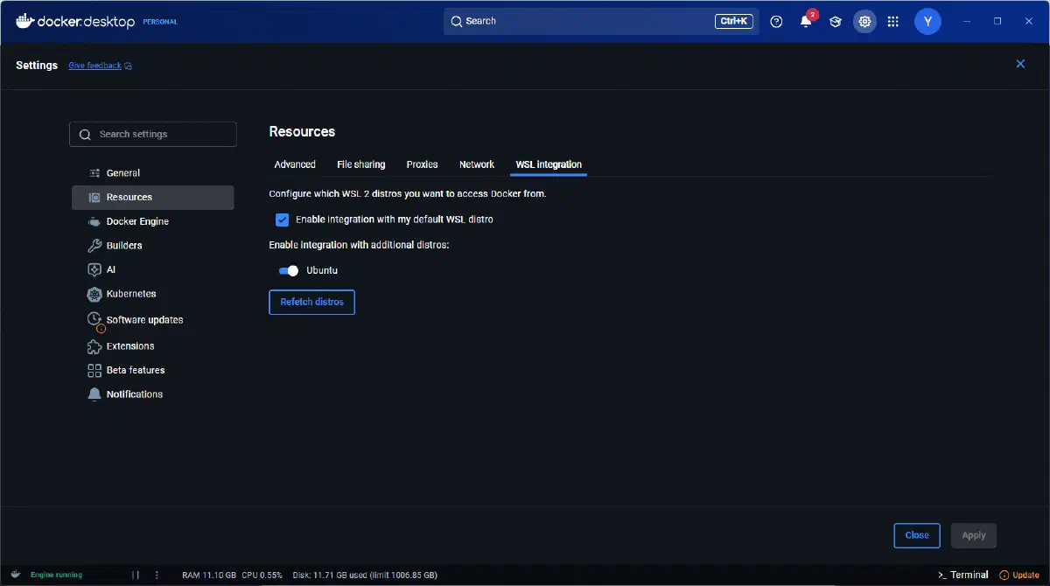
Task: Select the Builders section in the sidebar
Action: click(x=124, y=246)
